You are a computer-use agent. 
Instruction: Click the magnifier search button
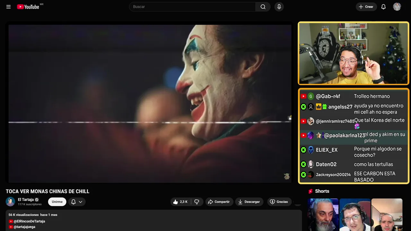point(263,7)
